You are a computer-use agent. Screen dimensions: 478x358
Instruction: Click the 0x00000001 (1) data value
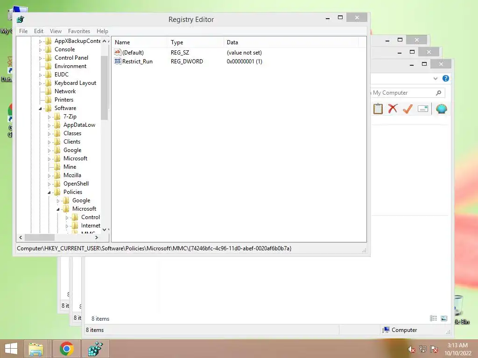pos(244,61)
